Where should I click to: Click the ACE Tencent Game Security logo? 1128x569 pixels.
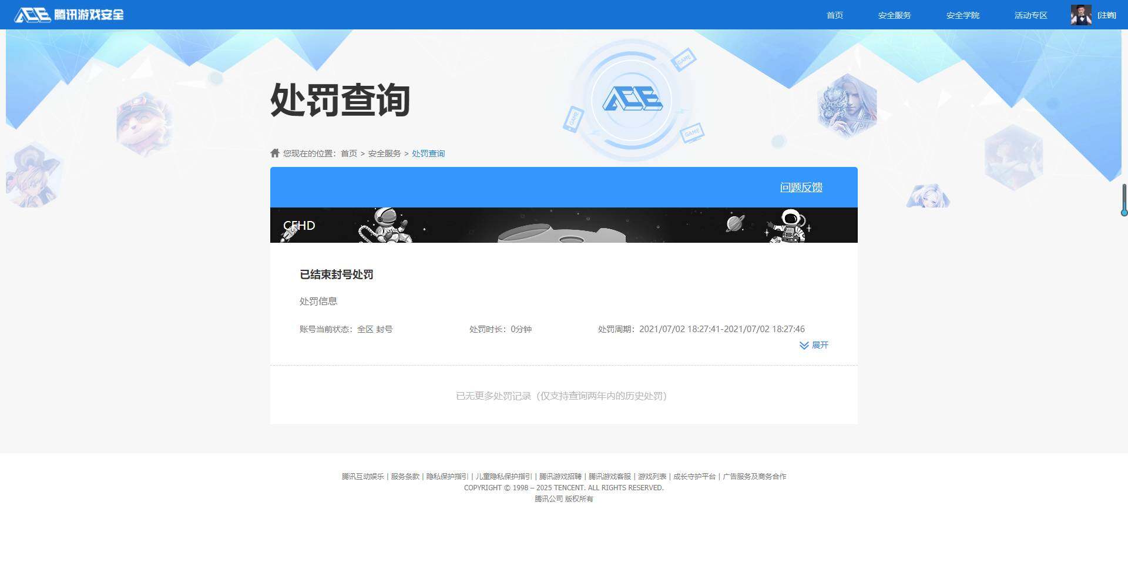69,15
